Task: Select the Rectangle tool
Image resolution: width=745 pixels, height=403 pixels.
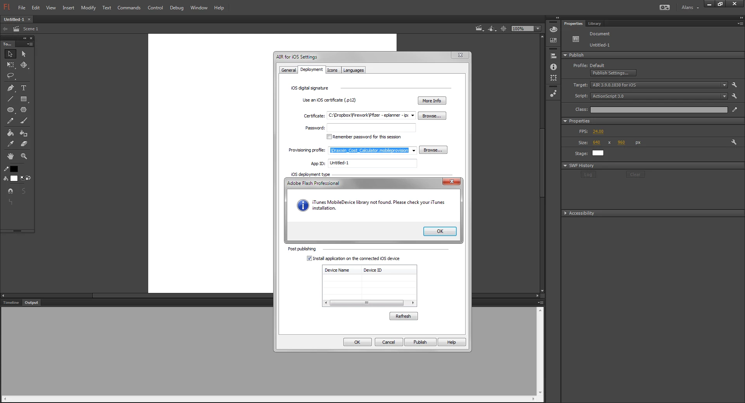Action: point(24,99)
